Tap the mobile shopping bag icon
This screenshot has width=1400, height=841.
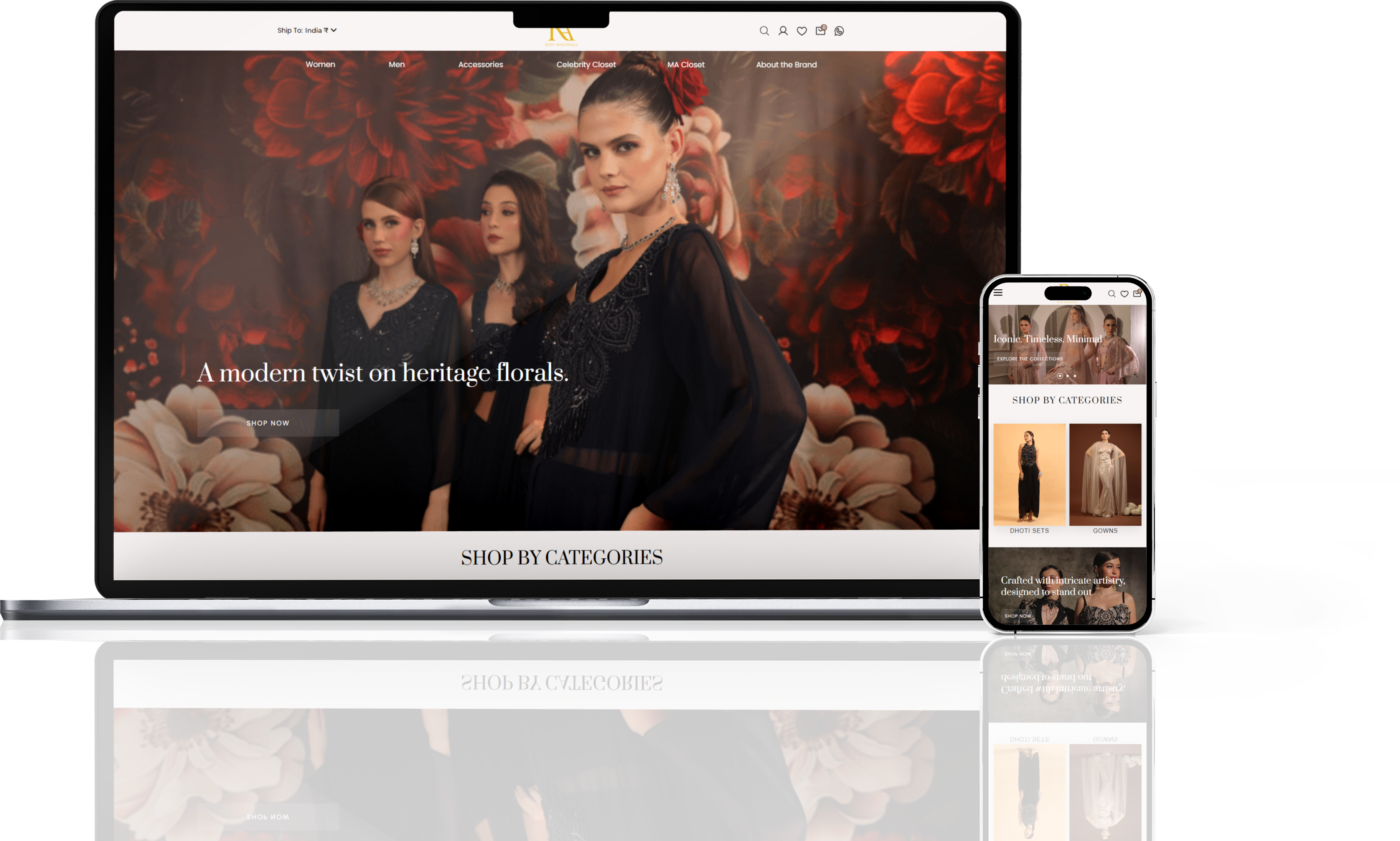1136,293
